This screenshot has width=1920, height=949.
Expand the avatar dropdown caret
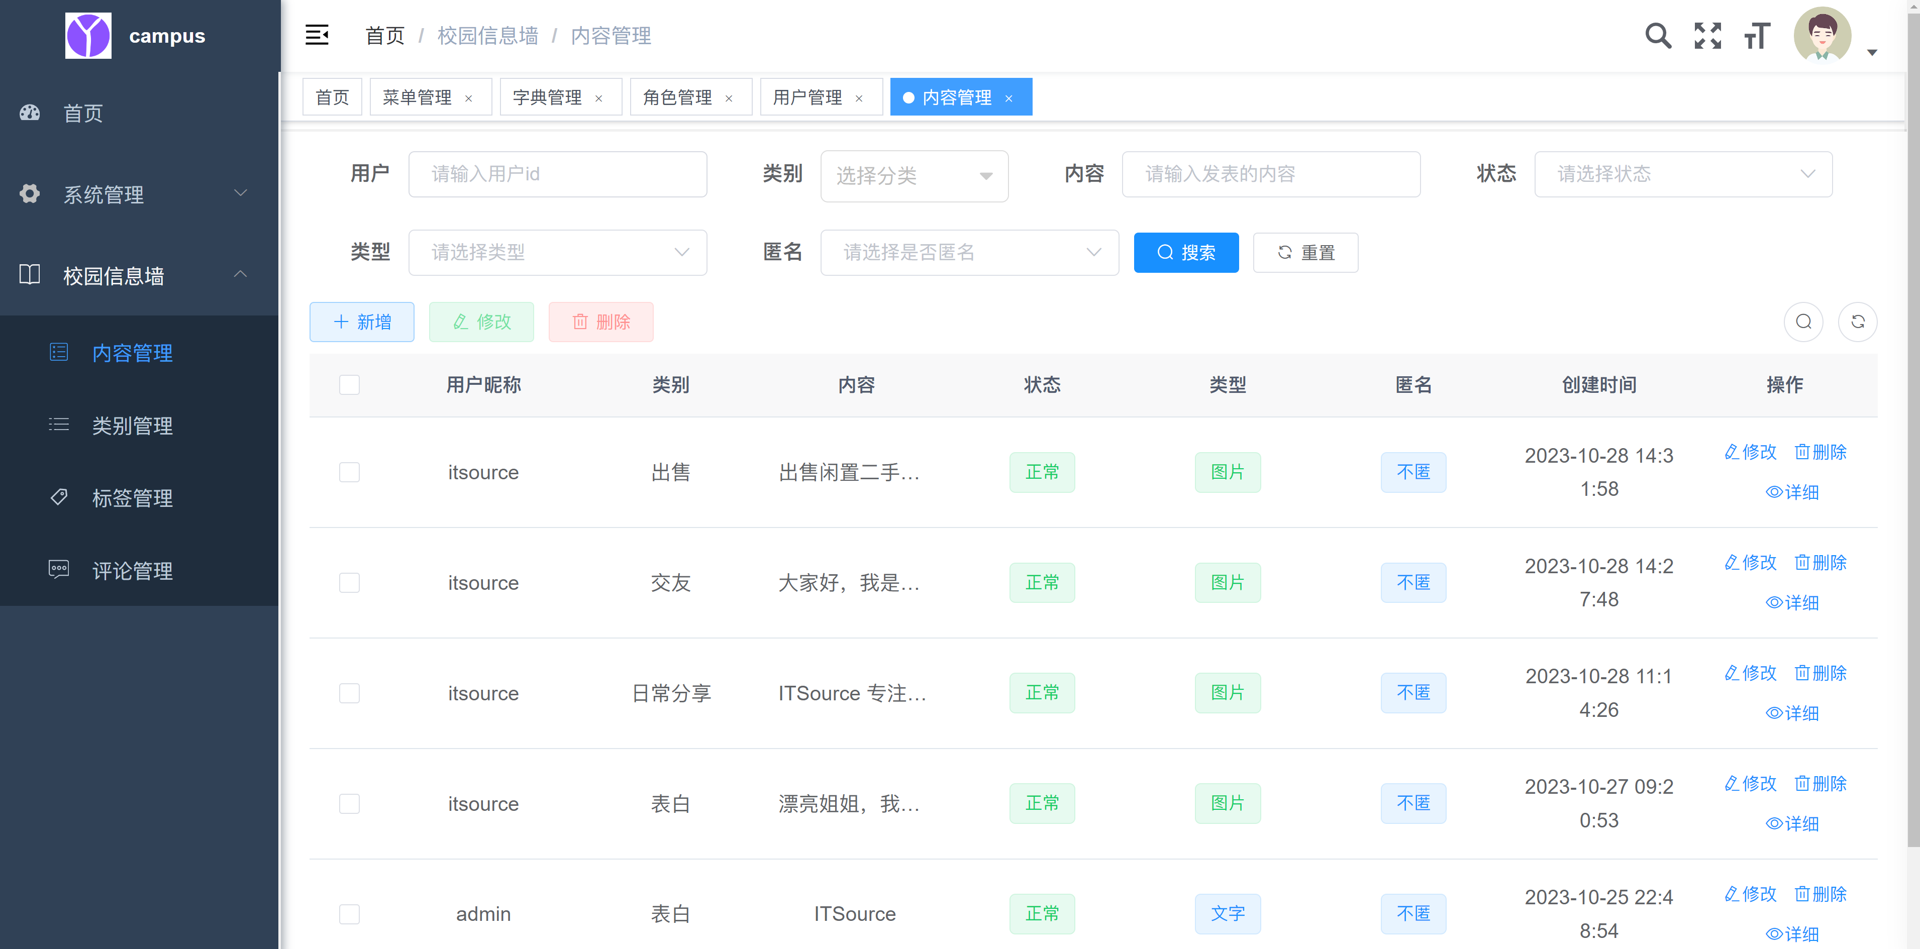1872,53
